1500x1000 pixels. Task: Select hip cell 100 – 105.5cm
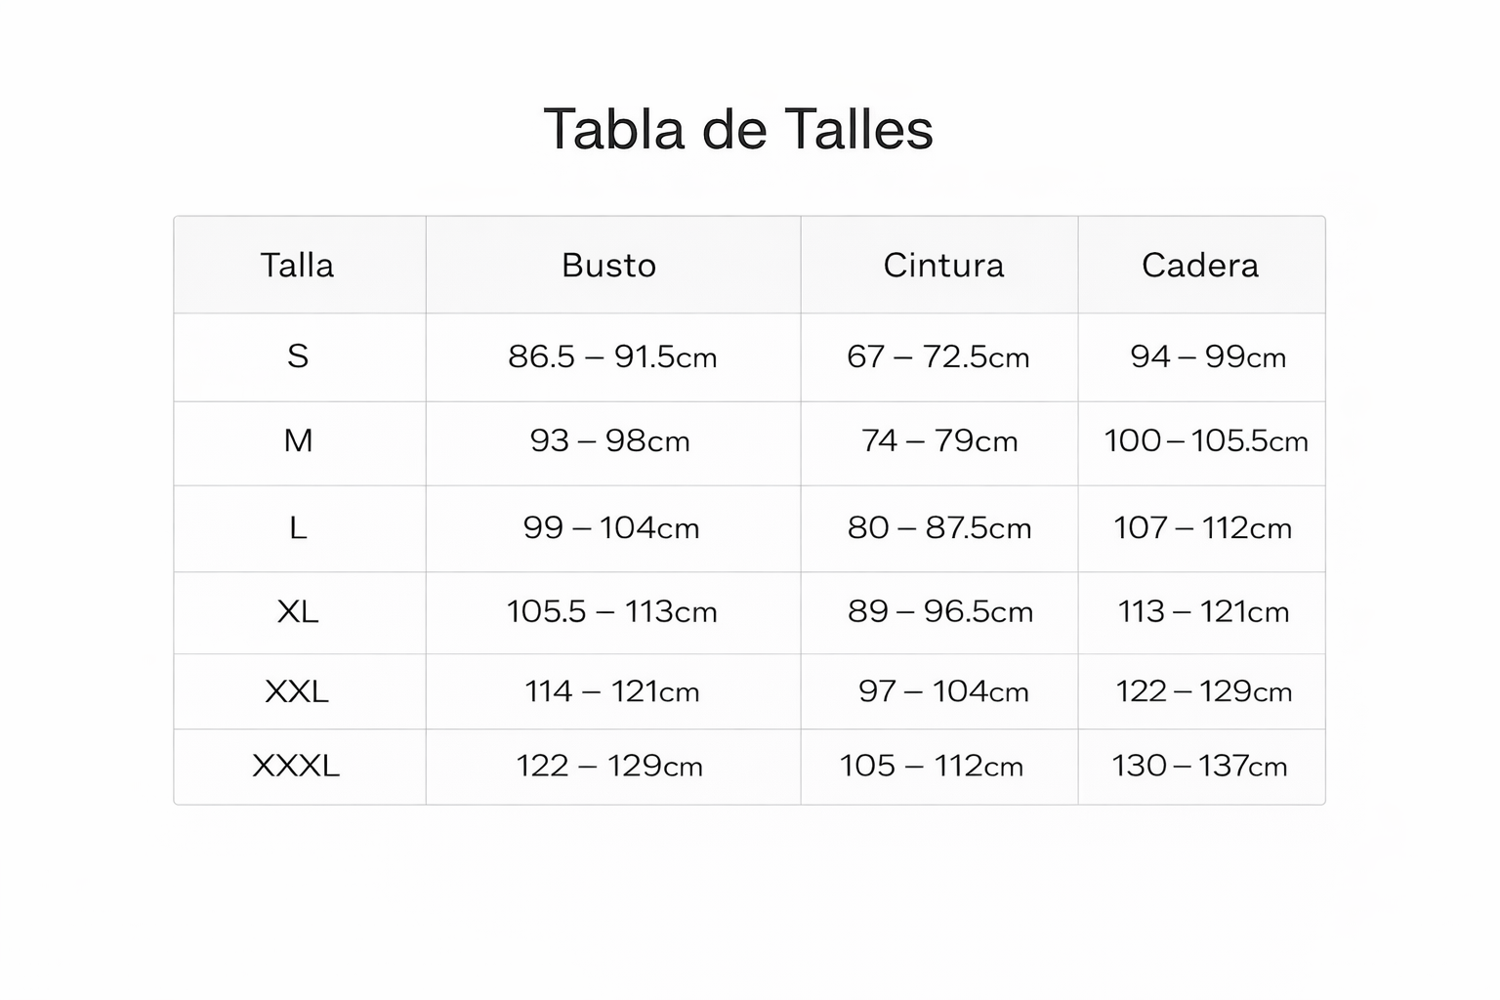point(1206,441)
